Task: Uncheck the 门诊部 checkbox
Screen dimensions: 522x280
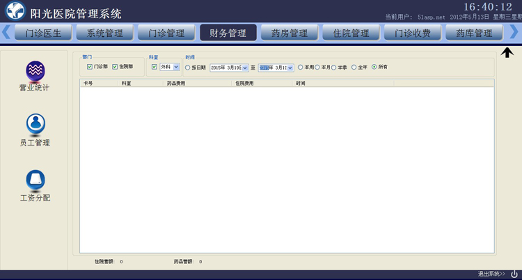Action: coord(90,67)
